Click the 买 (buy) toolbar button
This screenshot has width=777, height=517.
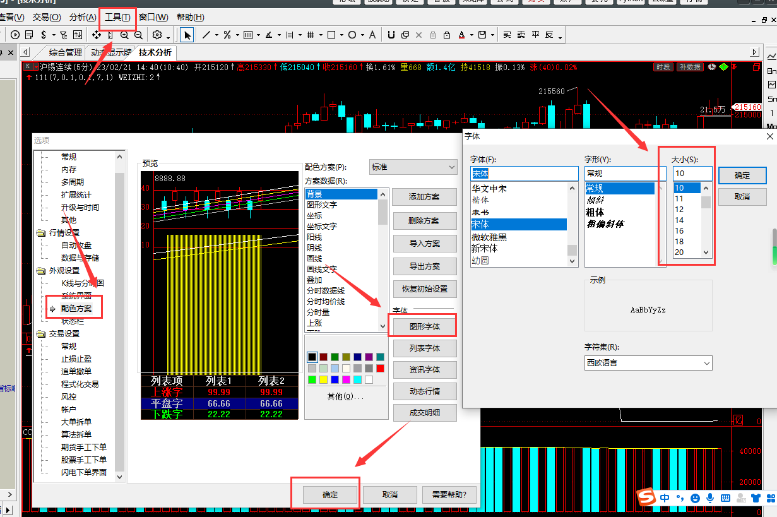[x=507, y=35]
